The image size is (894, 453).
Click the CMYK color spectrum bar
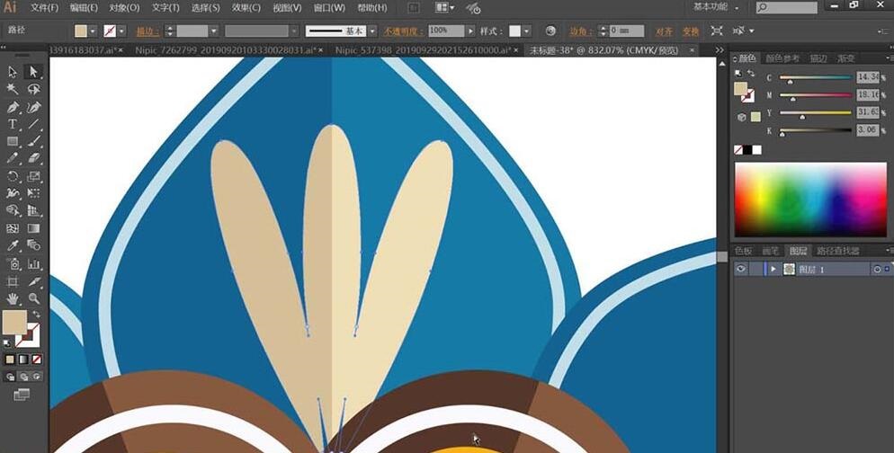click(x=810, y=200)
